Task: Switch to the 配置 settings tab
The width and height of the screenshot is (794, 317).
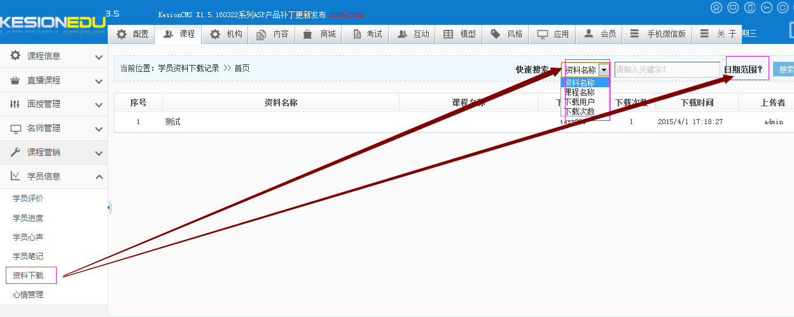Action: [x=132, y=34]
